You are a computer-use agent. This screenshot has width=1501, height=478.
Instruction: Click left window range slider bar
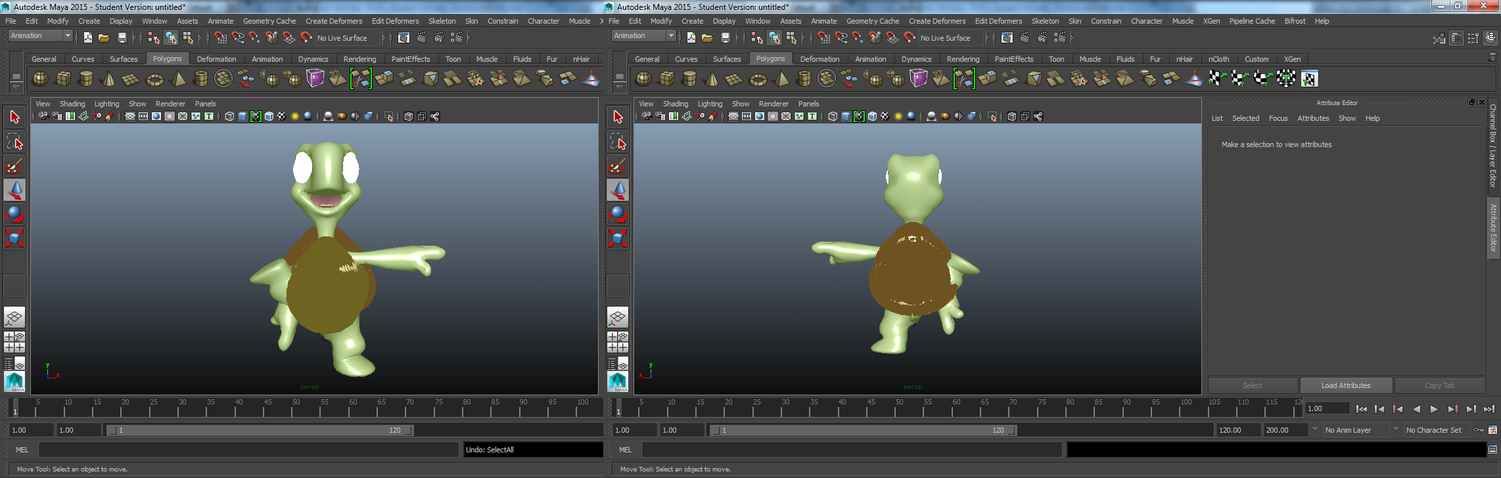pos(260,430)
